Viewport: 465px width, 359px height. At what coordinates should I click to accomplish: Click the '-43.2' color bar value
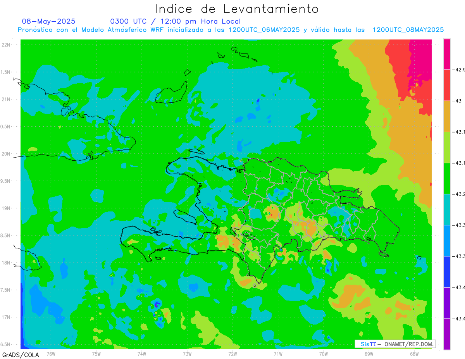[x=459, y=194]
